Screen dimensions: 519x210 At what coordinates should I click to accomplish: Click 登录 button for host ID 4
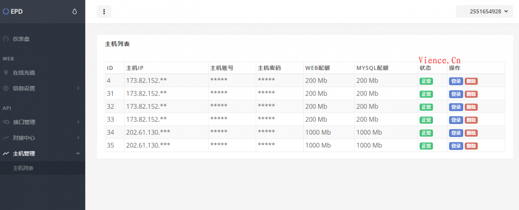click(x=456, y=81)
